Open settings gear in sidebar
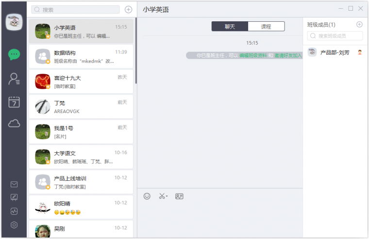This screenshot has height=239, width=369. (x=14, y=225)
